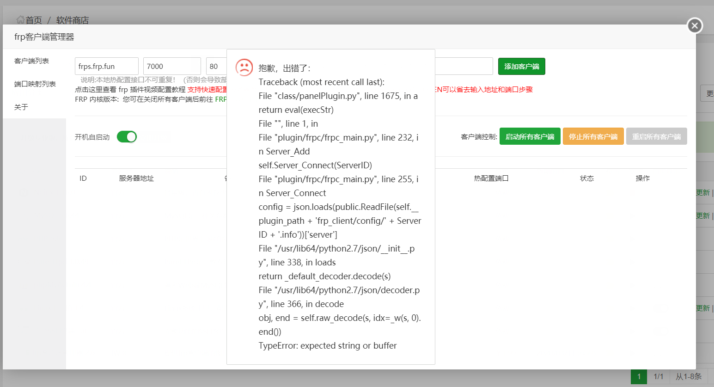The image size is (714, 387).
Task: Click 启动所有客户端 to start all clients
Action: click(530, 136)
